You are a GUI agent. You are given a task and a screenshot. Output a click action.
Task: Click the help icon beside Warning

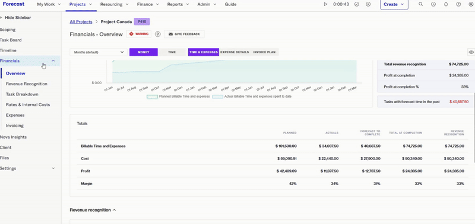[x=157, y=34]
